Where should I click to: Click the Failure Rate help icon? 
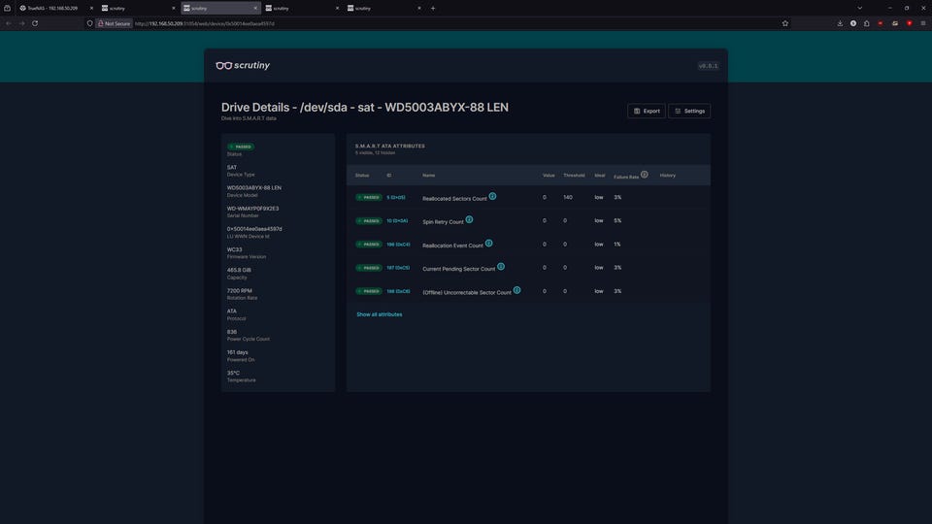tap(644, 175)
